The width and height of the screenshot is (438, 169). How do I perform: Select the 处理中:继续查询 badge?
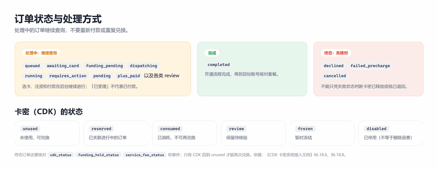click(x=41, y=53)
